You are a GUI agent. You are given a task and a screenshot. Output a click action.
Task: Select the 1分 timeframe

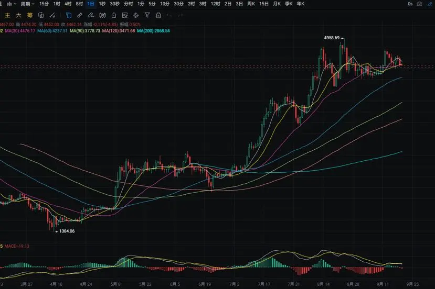coord(141,4)
